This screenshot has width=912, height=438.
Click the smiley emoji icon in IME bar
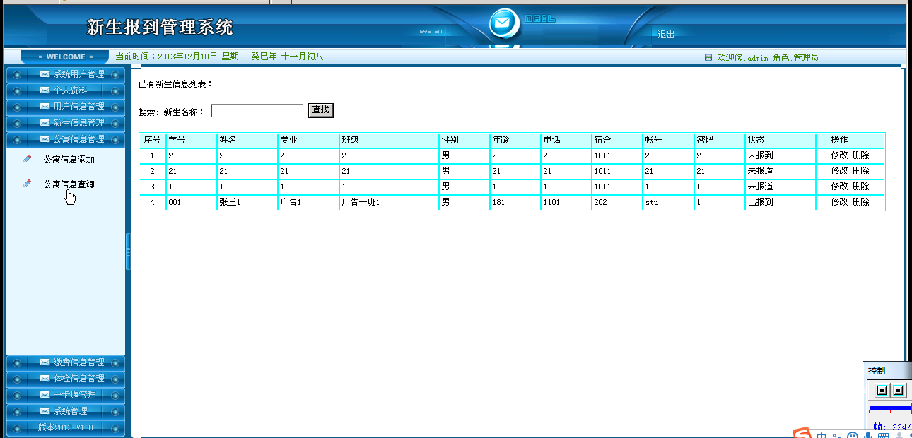coord(853,435)
